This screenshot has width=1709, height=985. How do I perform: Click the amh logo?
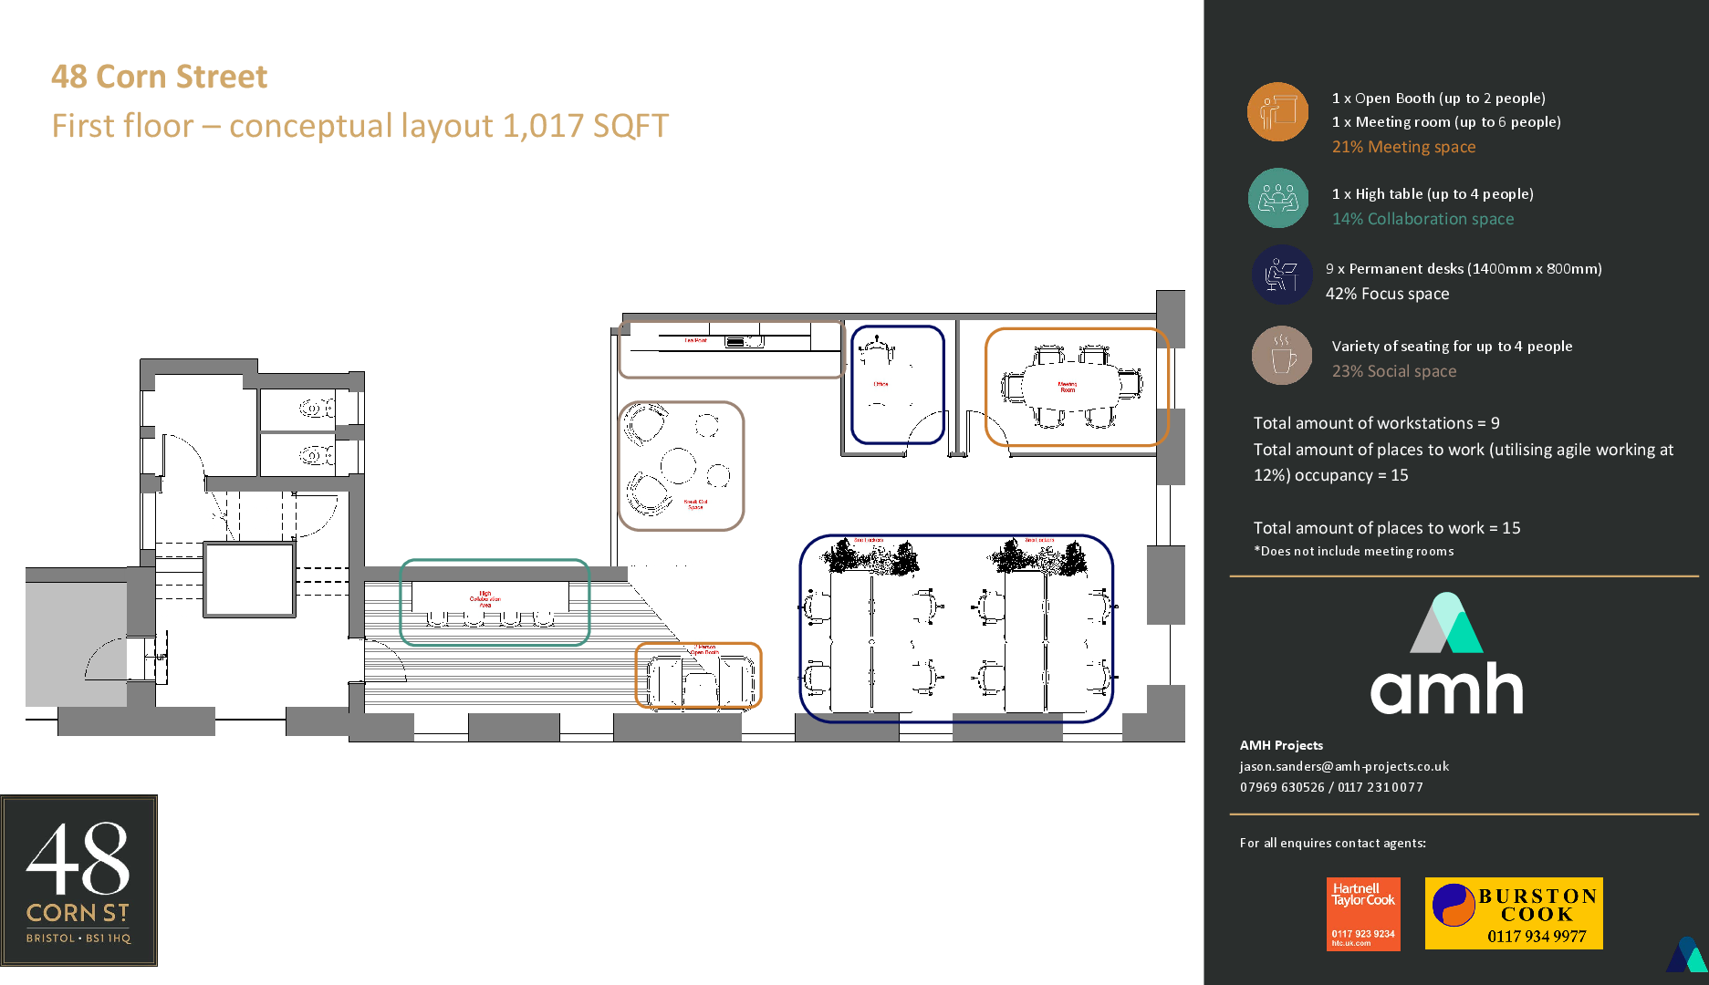tap(1446, 653)
